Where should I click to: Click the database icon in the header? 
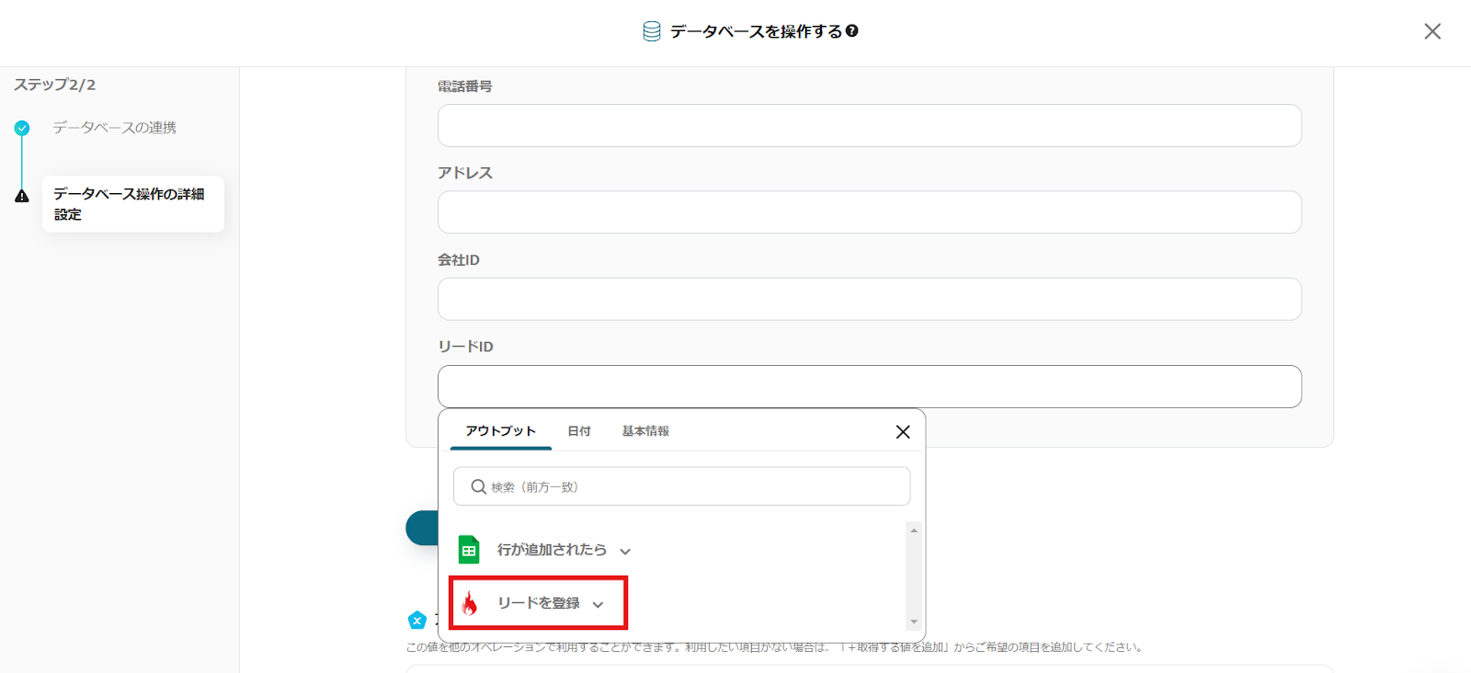(651, 31)
